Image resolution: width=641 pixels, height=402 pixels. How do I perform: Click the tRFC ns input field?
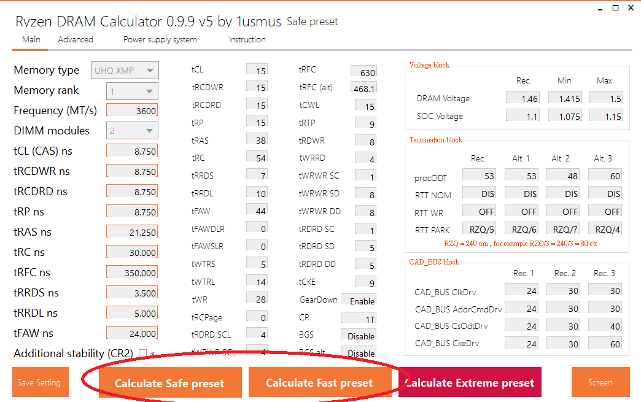click(x=132, y=273)
